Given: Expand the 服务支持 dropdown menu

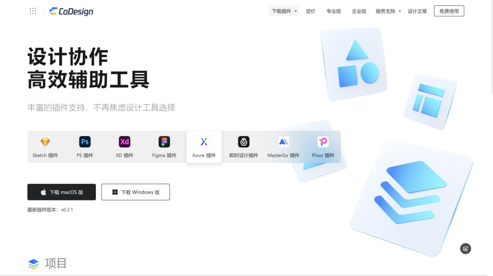Looking at the screenshot, I should [x=388, y=11].
